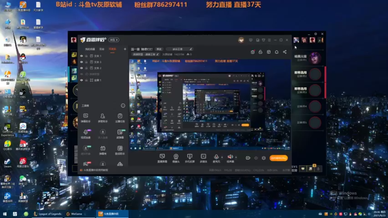The width and height of the screenshot is (388, 218).
Task: Collapse the 工具箱 toolbox panel
Action: (x=123, y=106)
